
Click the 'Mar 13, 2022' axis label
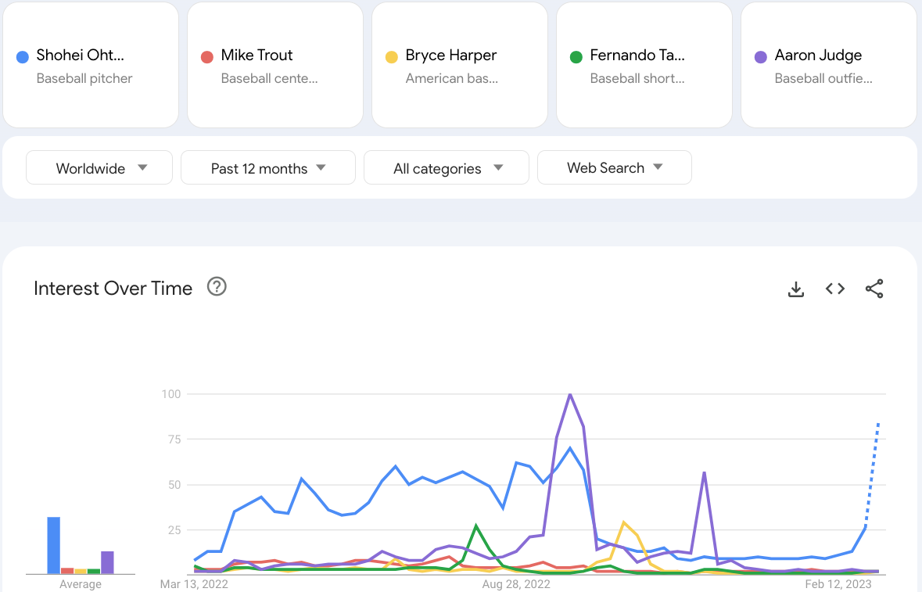click(194, 583)
